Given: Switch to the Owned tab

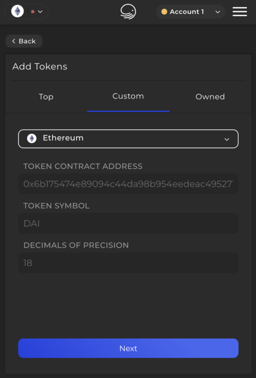Looking at the screenshot, I should [x=210, y=96].
